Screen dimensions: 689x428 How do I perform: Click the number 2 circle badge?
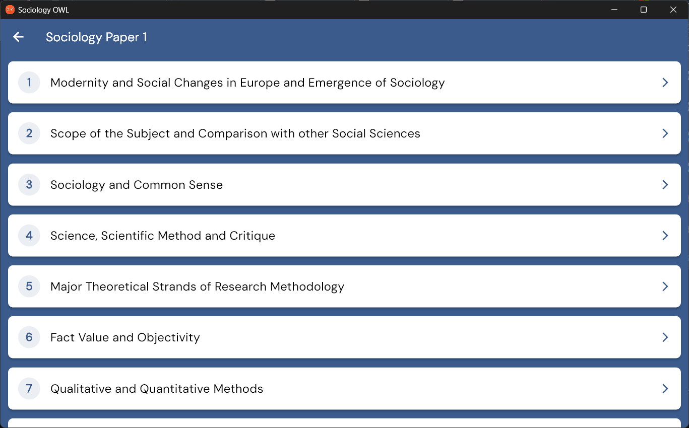coord(29,133)
